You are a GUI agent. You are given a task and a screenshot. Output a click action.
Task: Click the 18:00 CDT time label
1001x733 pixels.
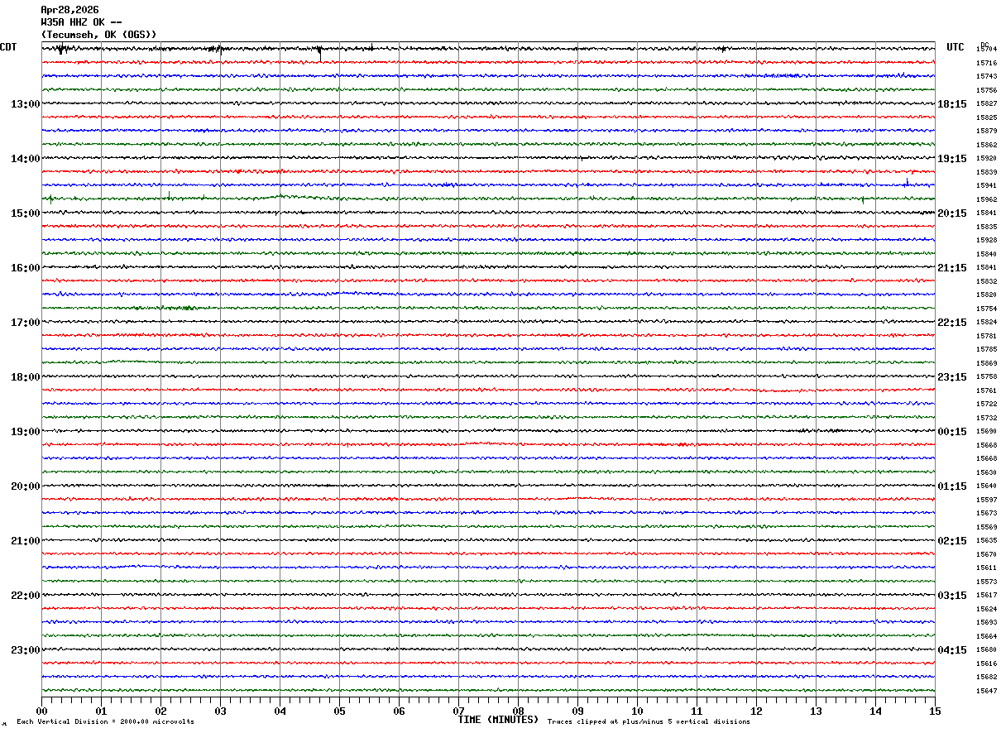click(x=26, y=377)
